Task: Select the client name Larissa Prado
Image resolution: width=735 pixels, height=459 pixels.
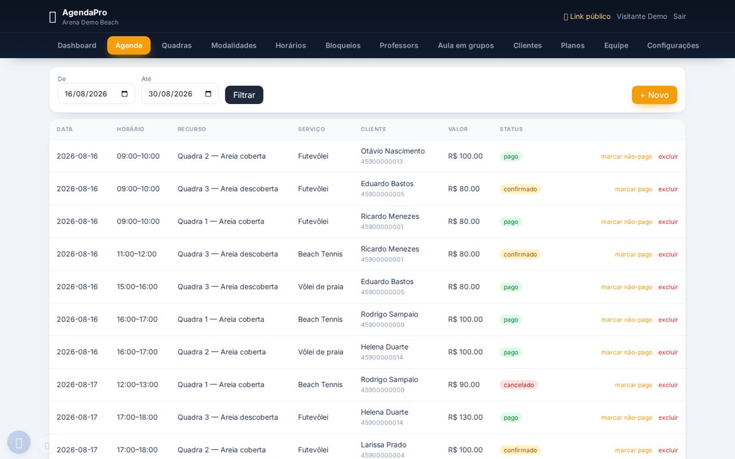Action: click(x=383, y=445)
